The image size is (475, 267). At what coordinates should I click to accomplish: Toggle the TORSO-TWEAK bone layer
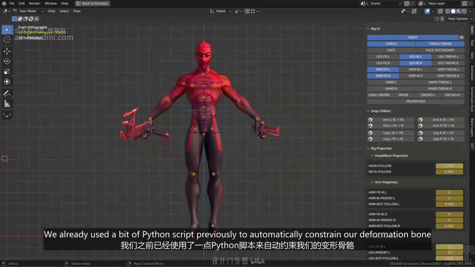(x=440, y=44)
